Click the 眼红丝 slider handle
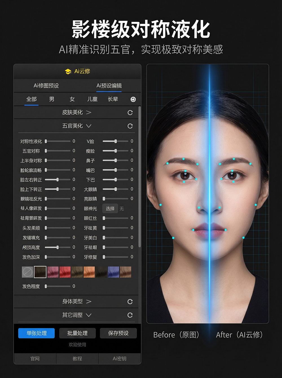Screen dimensions: 282x378 pyautogui.click(x=104, y=218)
